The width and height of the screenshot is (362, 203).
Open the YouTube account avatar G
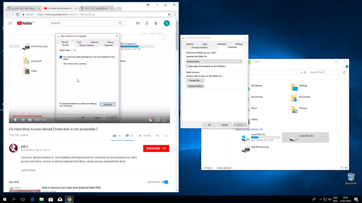167,23
